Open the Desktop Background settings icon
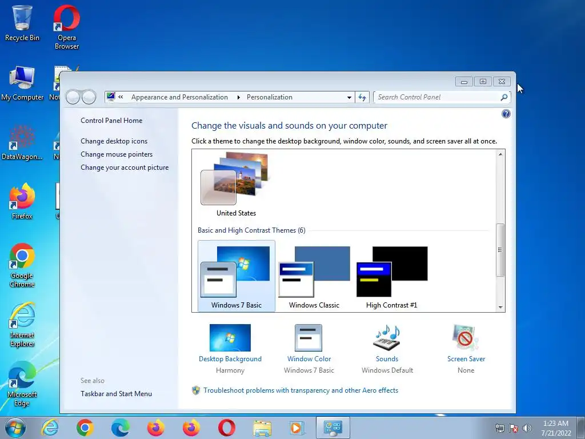This screenshot has height=439, width=585. pyautogui.click(x=230, y=337)
